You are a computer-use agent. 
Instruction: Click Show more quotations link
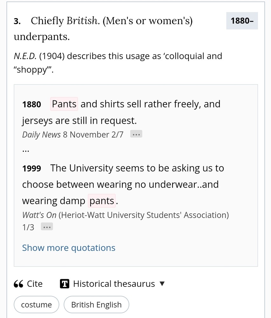[69, 248]
